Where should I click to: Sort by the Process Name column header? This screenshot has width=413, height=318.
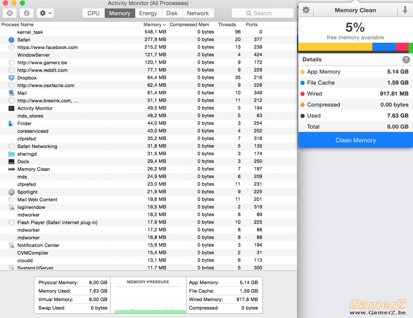[x=70, y=25]
